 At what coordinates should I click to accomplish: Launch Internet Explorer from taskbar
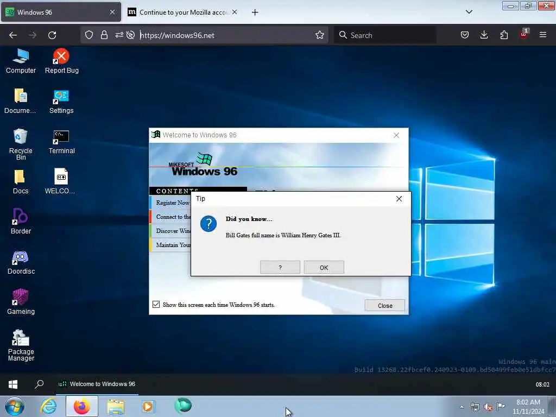(48, 406)
